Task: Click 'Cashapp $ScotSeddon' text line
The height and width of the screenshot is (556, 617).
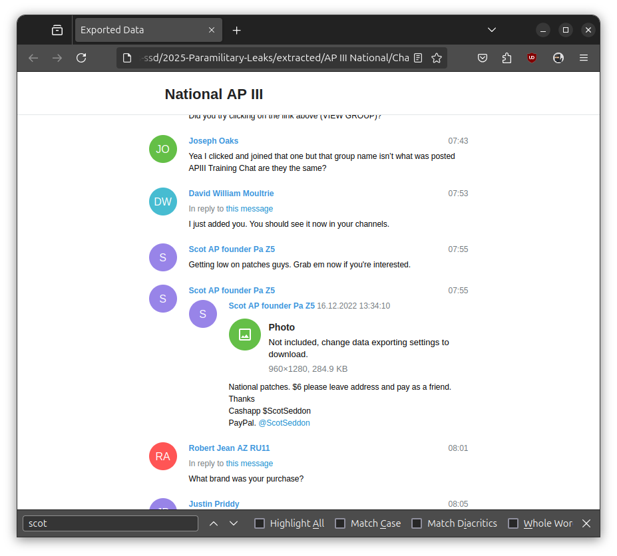Action: point(270,411)
